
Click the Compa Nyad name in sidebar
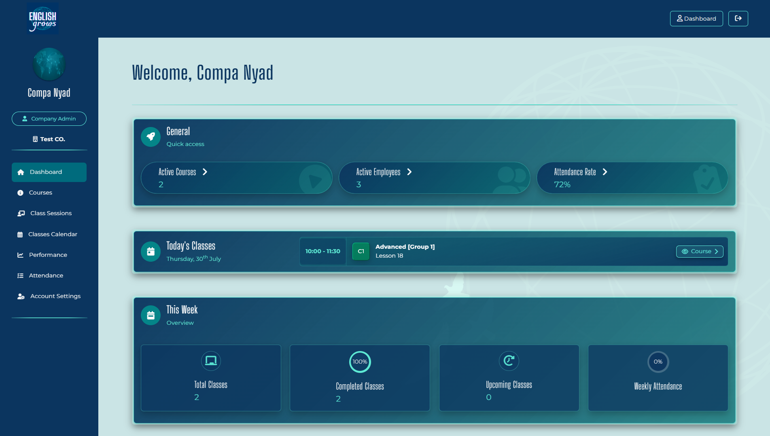49,93
